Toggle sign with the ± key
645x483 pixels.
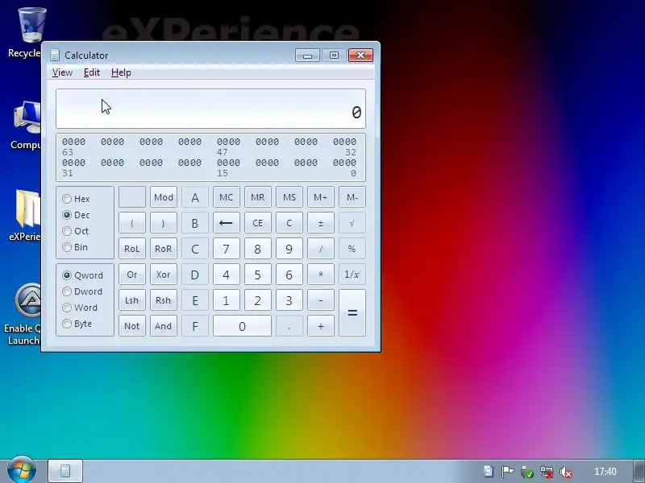[321, 223]
